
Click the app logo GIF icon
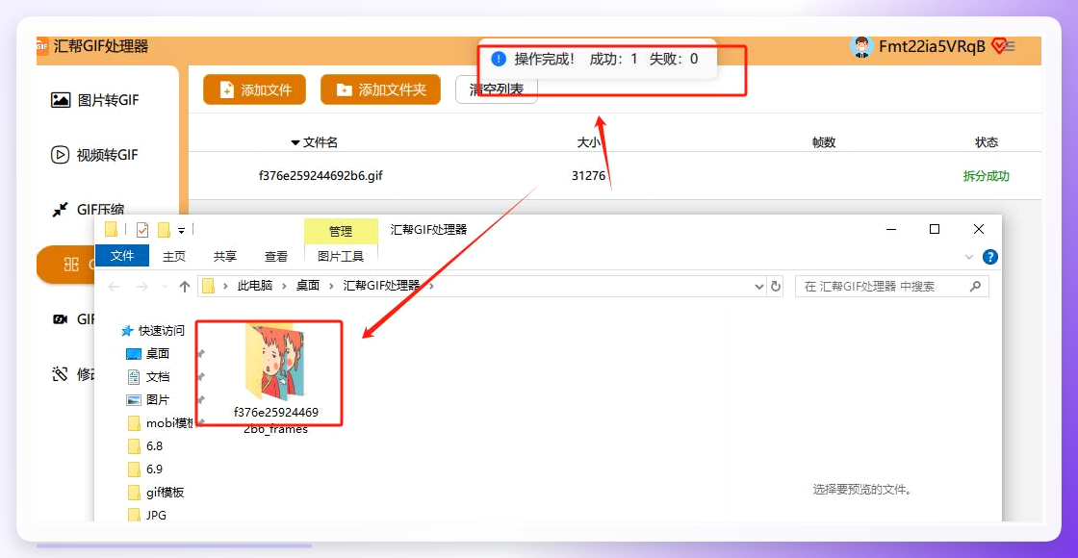point(42,47)
